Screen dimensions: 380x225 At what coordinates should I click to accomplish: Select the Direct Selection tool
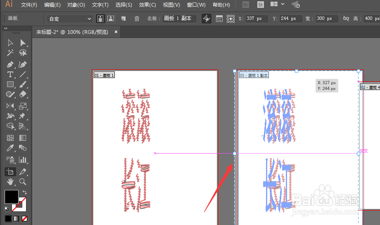(x=23, y=43)
